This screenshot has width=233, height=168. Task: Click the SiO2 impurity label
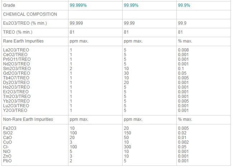point(8,133)
